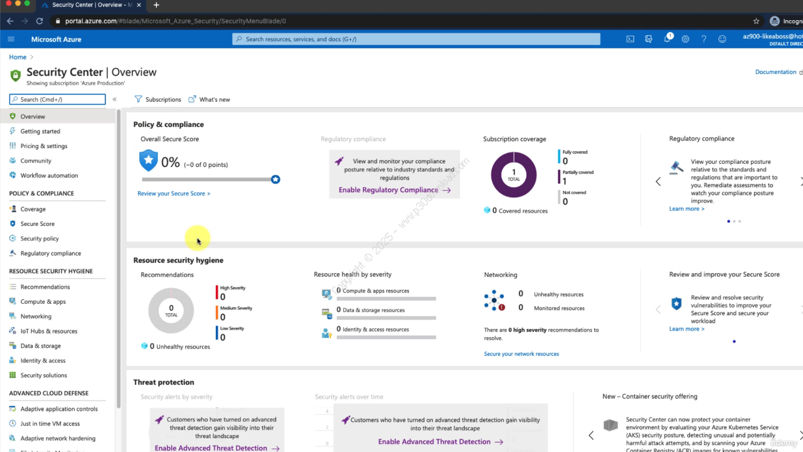The width and height of the screenshot is (803, 452).
Task: Click the Compute & apps sidebar icon
Action: [x=13, y=301]
